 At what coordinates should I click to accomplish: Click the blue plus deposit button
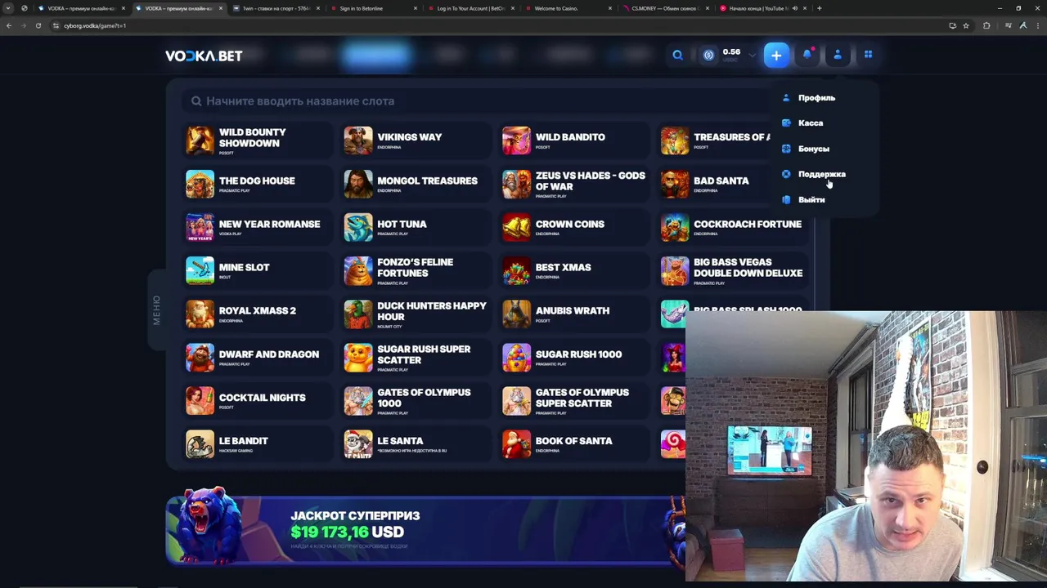point(776,55)
